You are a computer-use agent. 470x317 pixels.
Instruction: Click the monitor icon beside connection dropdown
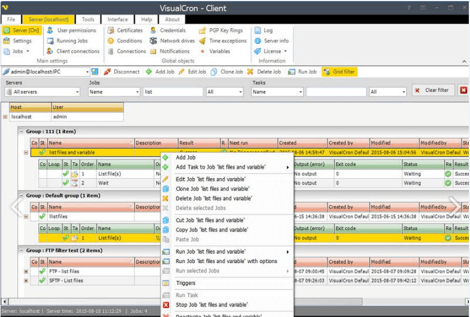[x=95, y=71]
